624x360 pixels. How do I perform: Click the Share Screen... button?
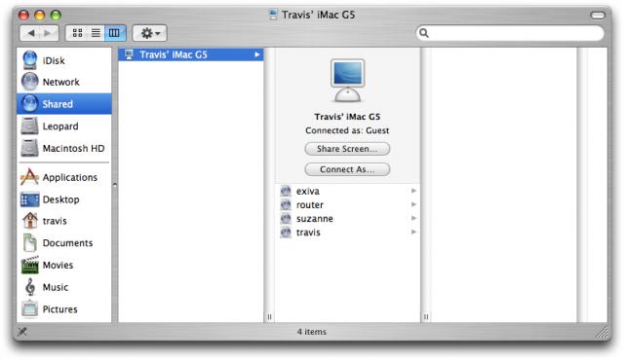point(347,149)
